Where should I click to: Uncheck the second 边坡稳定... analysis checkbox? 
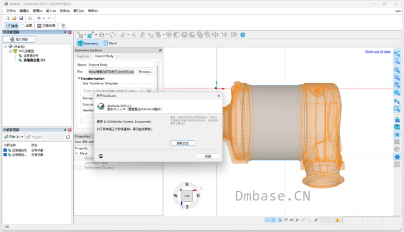point(5,155)
